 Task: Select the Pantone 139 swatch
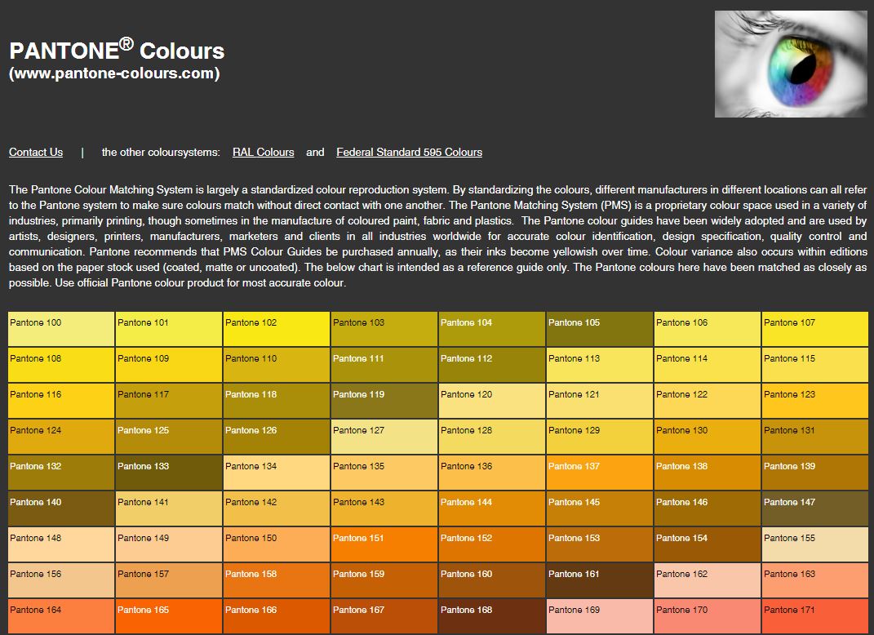click(815, 473)
